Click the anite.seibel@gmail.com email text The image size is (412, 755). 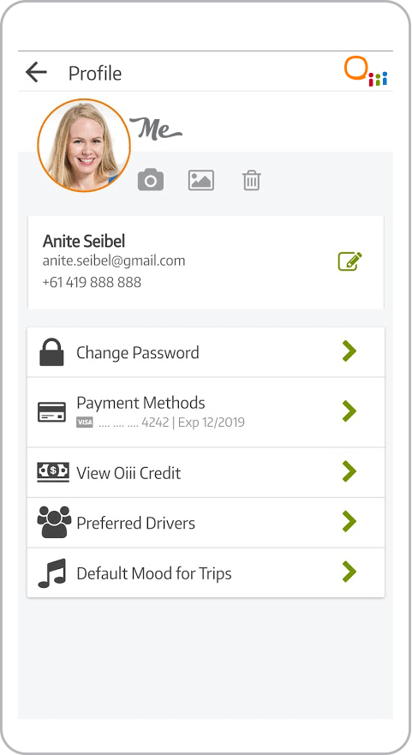pos(114,261)
